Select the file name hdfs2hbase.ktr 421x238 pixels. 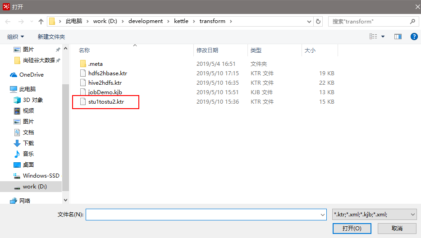[x=108, y=73]
